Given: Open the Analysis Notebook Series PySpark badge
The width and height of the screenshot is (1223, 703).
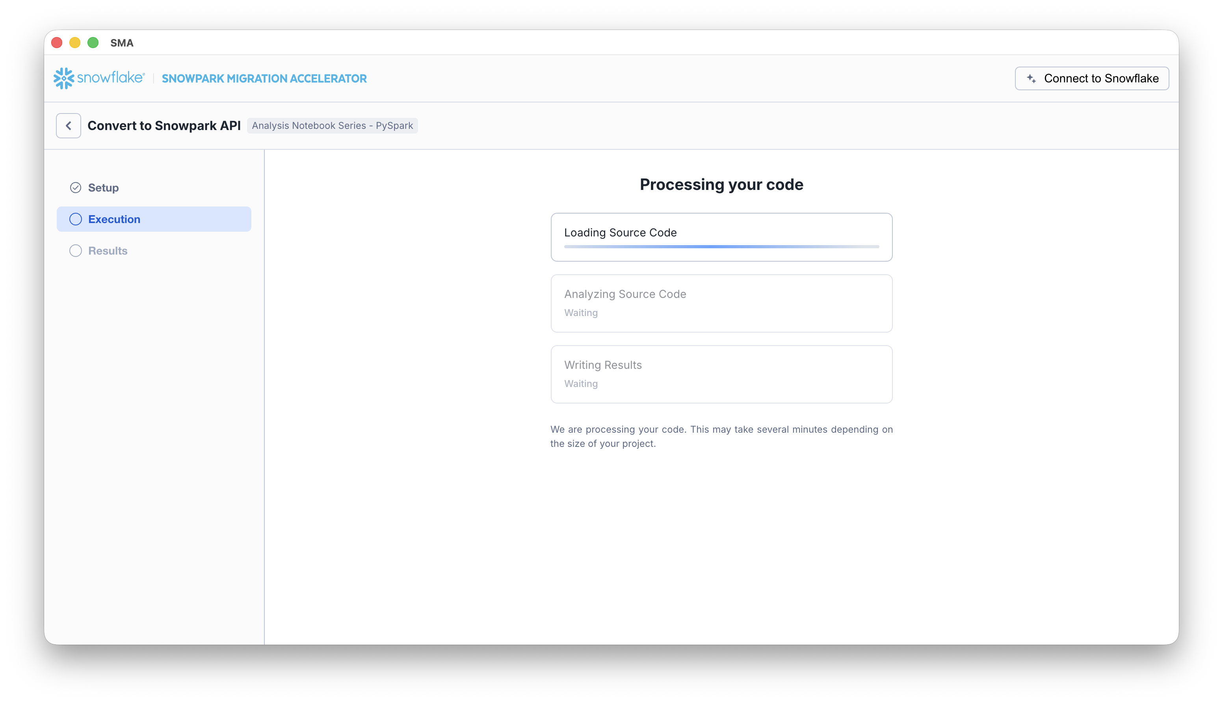Looking at the screenshot, I should pos(333,126).
